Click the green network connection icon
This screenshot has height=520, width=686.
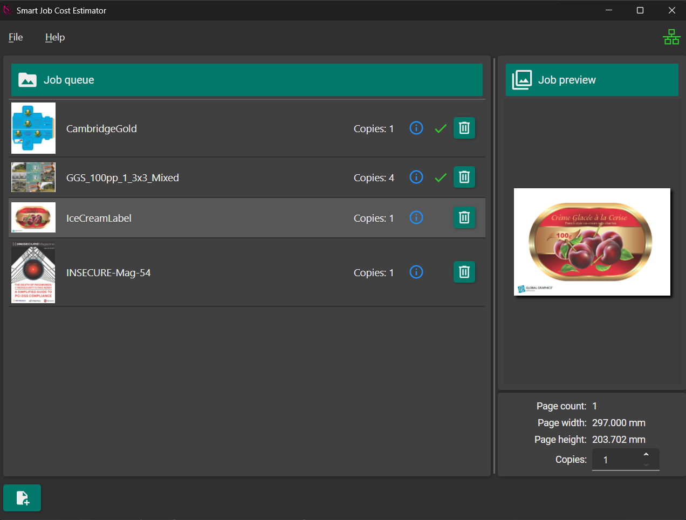pos(671,37)
